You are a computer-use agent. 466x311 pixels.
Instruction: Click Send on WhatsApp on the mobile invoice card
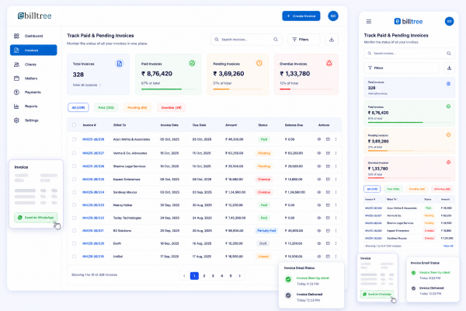(x=377, y=294)
